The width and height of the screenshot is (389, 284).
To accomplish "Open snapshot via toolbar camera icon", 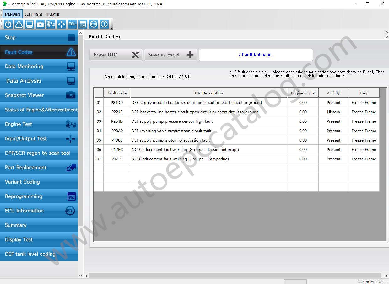I will coord(40,24).
